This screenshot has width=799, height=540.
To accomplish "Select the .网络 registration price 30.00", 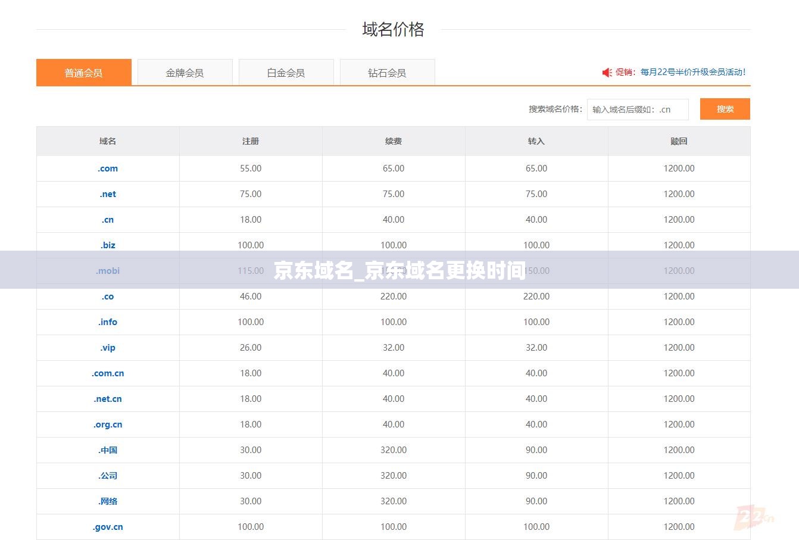I will tap(251, 501).
